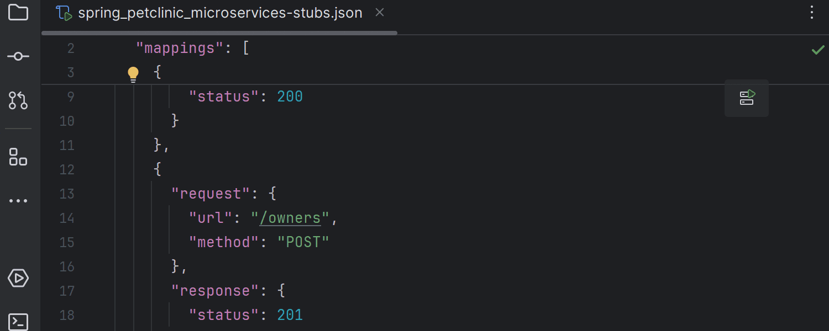Open the Project folder tool window
This screenshot has height=331, width=829.
(x=18, y=12)
